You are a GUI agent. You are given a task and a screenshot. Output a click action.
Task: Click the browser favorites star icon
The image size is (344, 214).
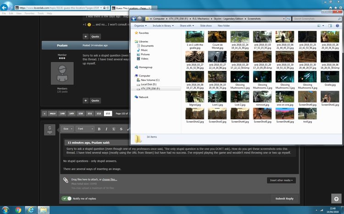336,8
